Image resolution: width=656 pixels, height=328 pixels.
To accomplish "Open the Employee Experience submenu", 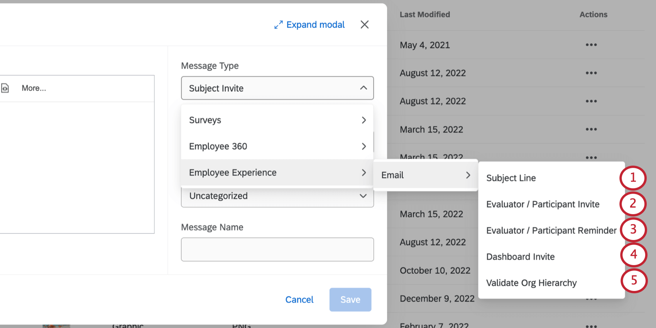I will click(x=277, y=172).
